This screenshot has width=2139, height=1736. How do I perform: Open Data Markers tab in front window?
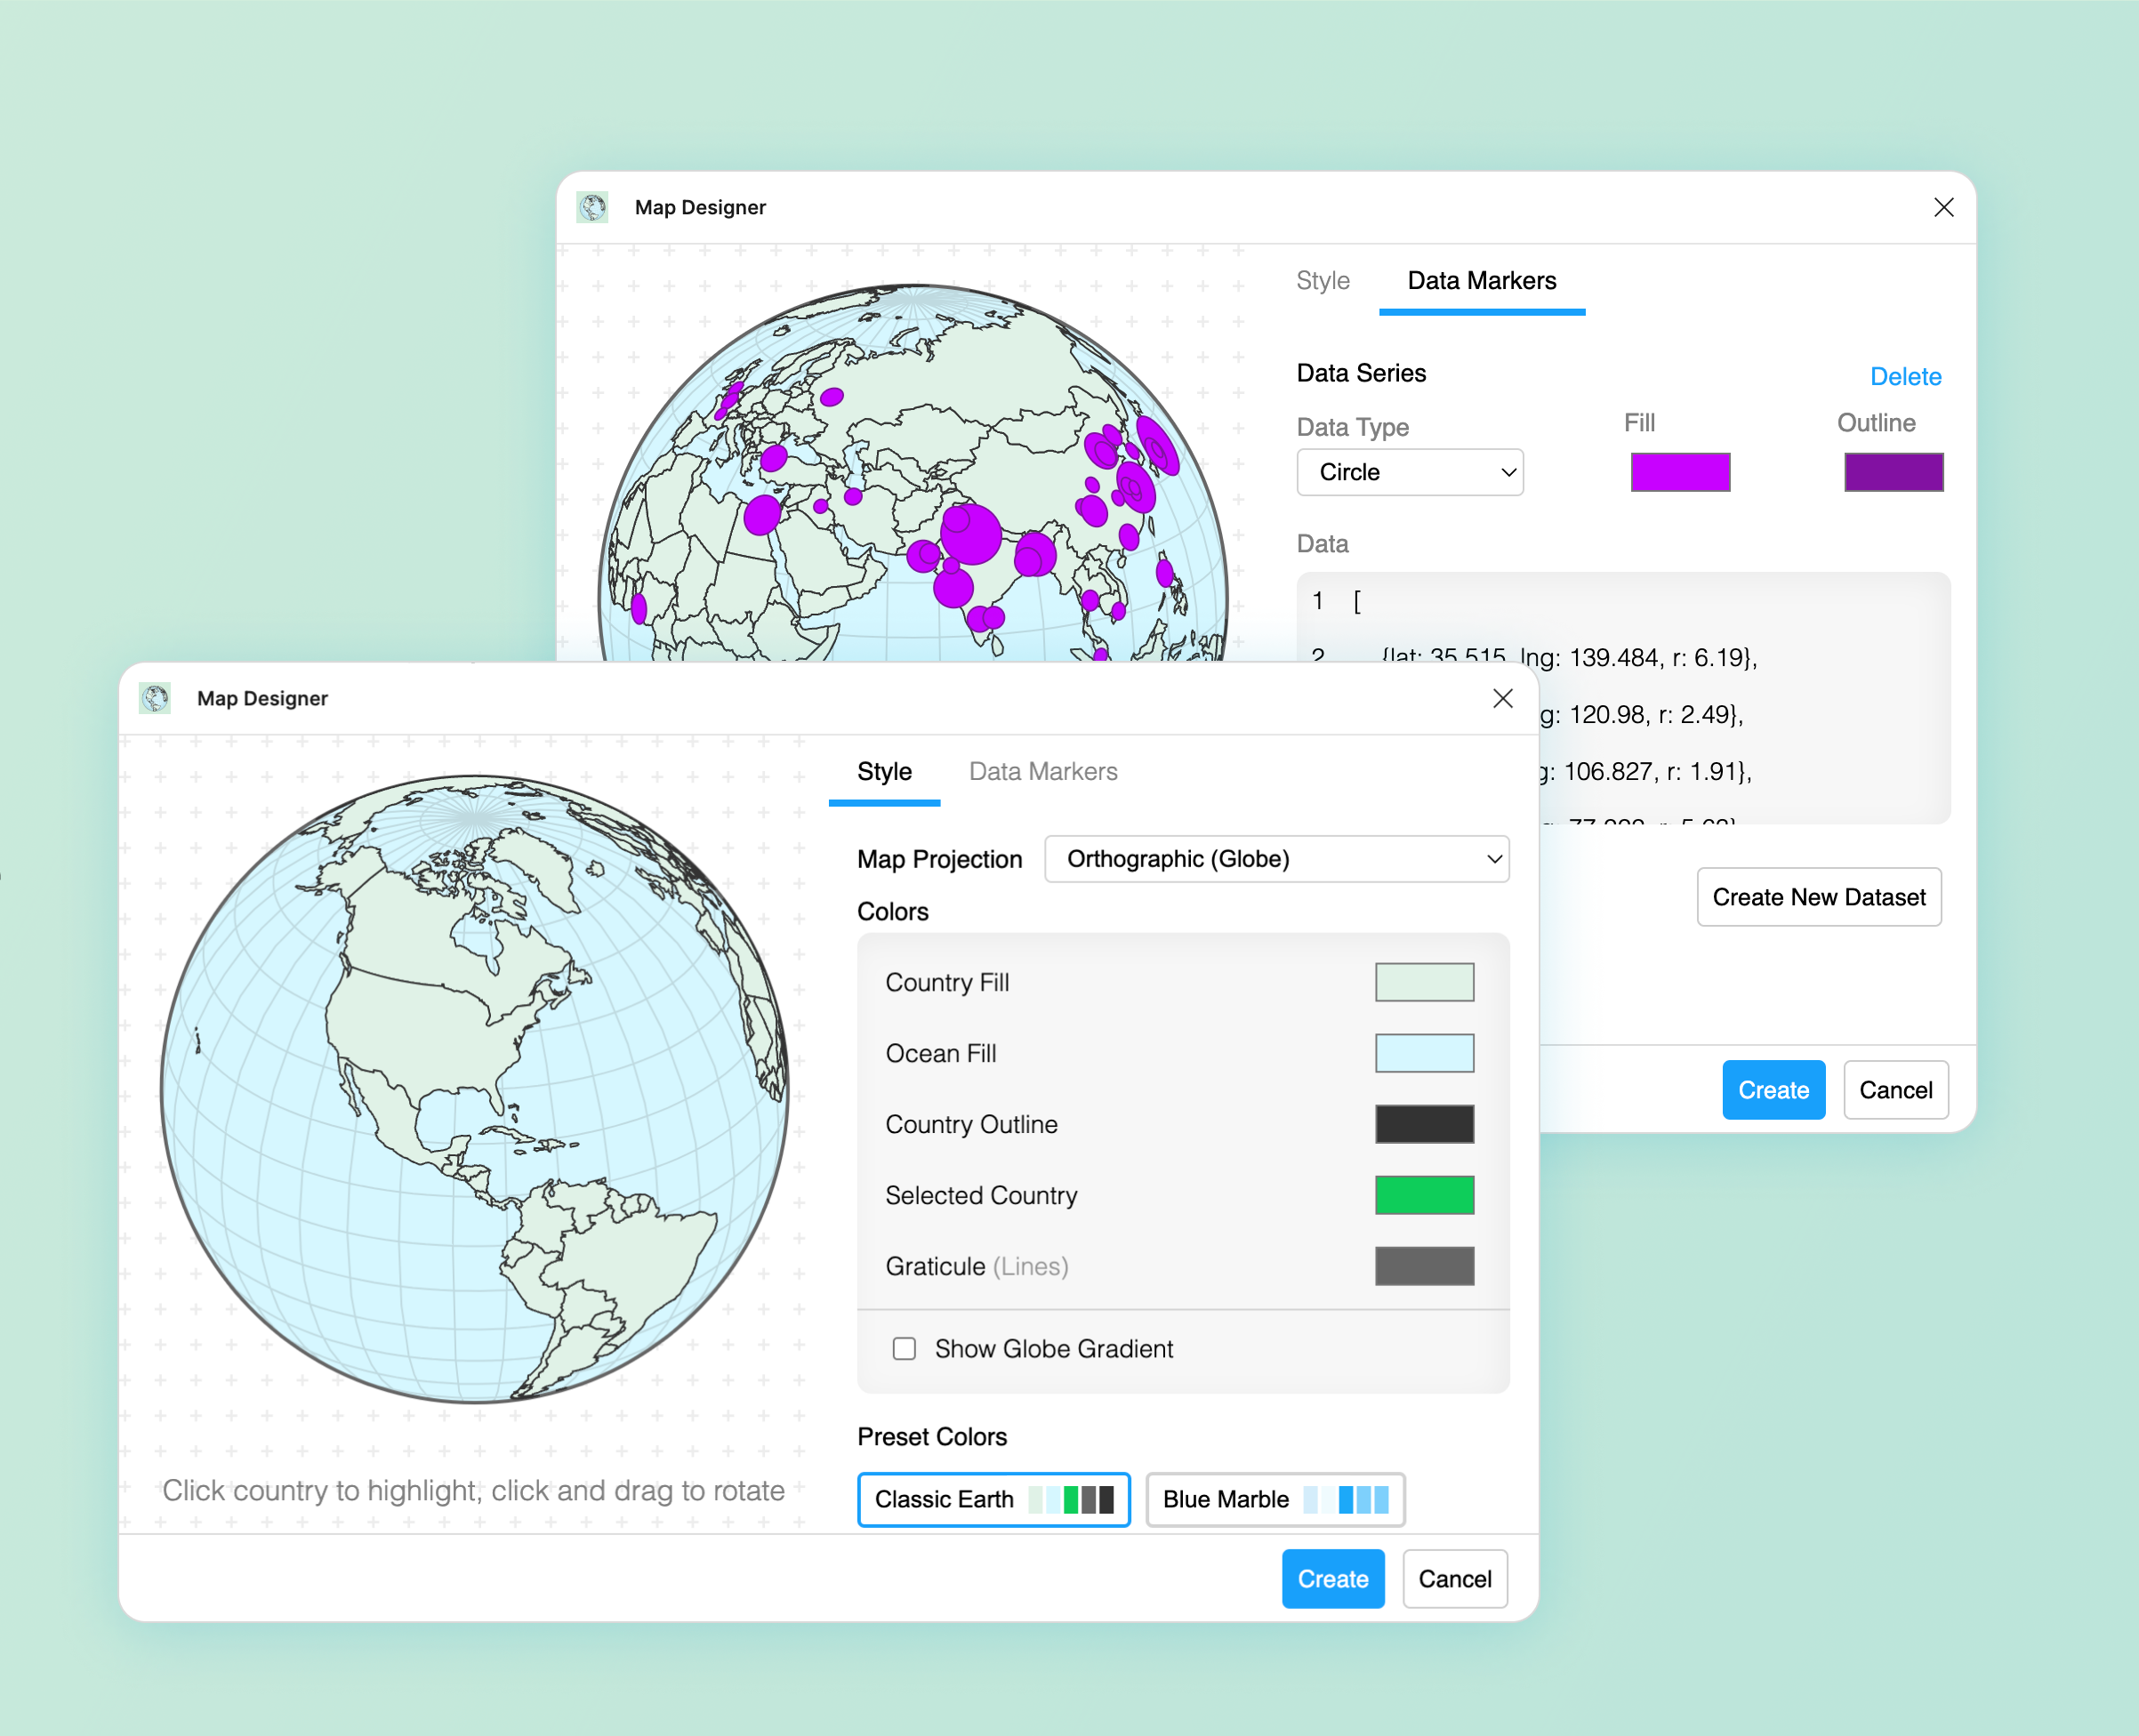1043,771
